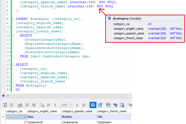Click the copy data icon in results toolbar
This screenshot has width=186, height=124.
click(x=42, y=105)
